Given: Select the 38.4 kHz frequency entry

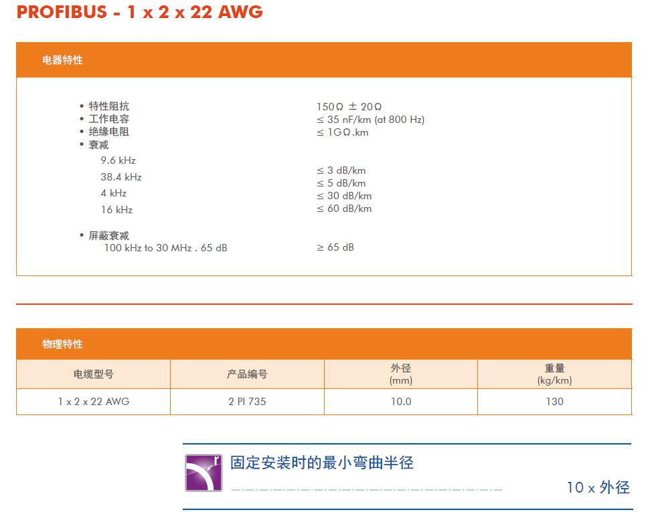Looking at the screenshot, I should click(121, 177).
